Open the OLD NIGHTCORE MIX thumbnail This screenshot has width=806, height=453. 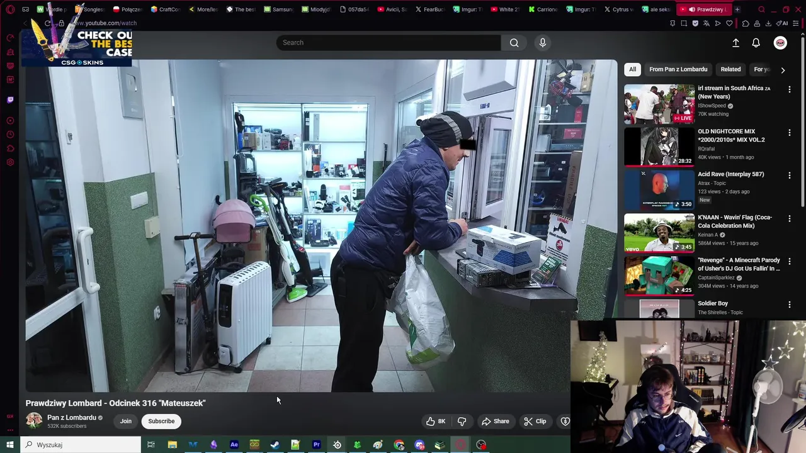pos(659,147)
